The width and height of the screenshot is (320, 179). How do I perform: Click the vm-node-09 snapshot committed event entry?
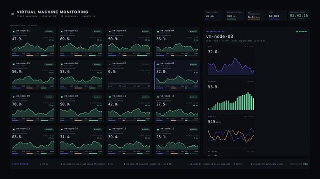click(148, 164)
